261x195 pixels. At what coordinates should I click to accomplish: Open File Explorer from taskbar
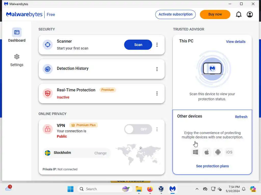(139, 189)
